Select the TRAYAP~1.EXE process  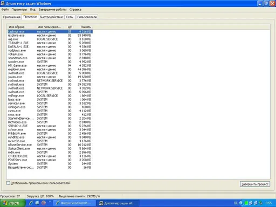[x=50, y=43]
